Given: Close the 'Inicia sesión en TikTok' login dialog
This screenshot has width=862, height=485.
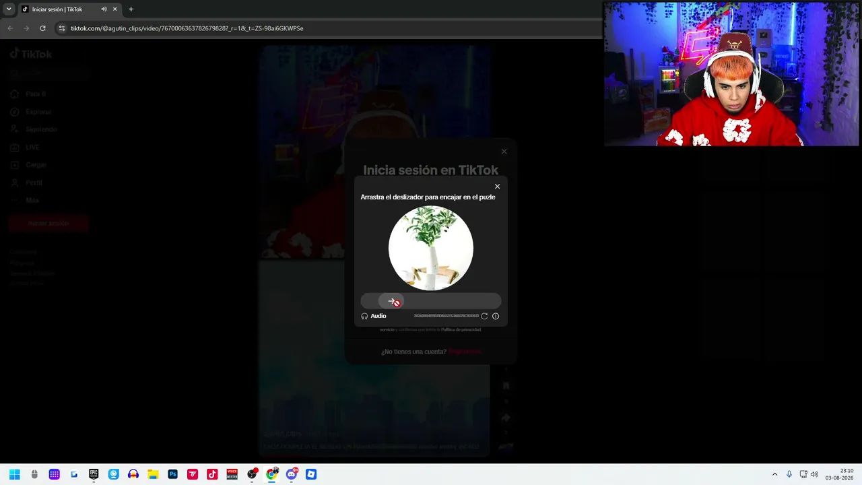Looking at the screenshot, I should point(504,152).
